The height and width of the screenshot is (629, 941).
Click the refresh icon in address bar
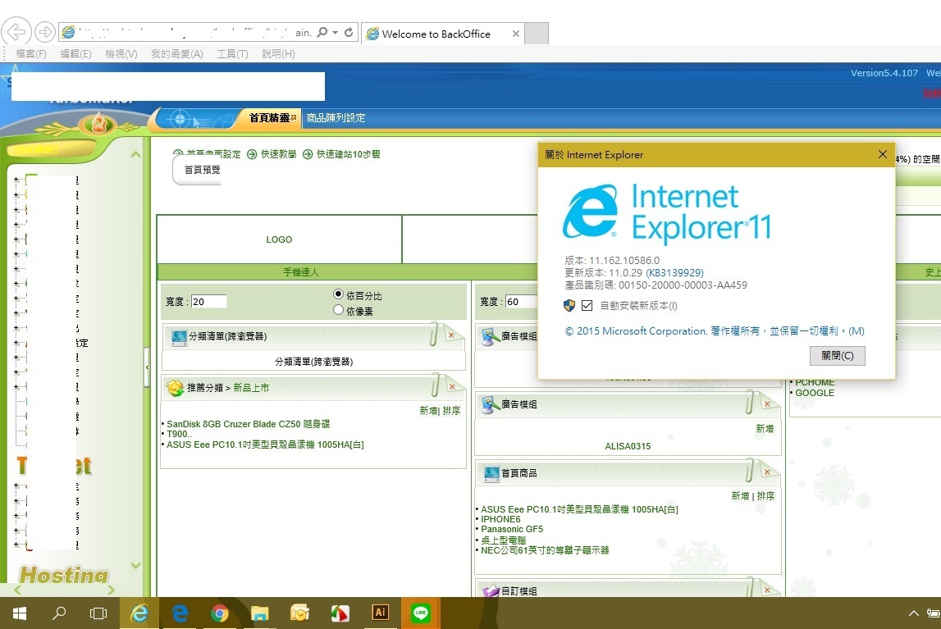349,33
